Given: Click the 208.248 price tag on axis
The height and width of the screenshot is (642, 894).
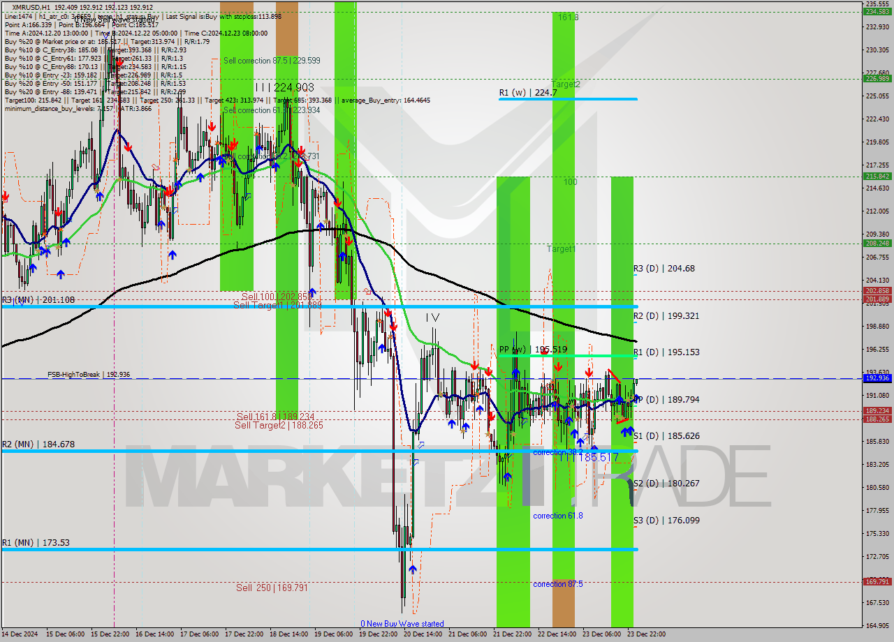Looking at the screenshot, I should (878, 243).
